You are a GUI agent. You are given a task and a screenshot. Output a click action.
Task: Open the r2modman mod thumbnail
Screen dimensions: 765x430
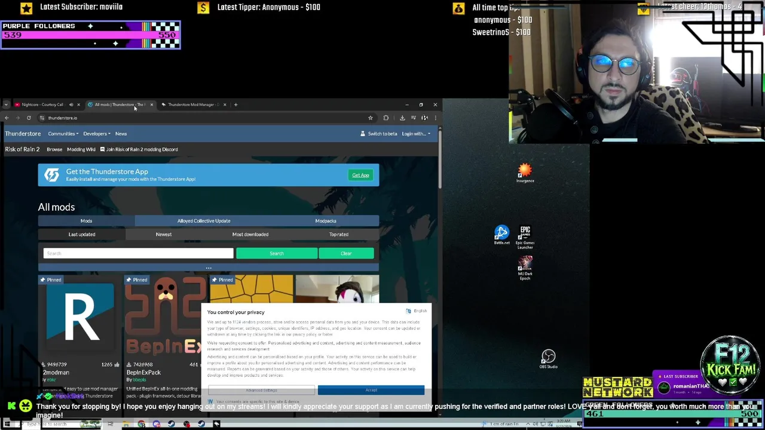click(80, 317)
